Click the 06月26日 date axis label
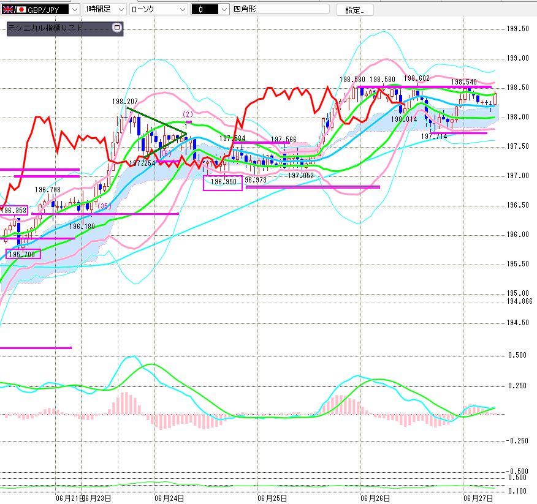This screenshot has height=504, width=537. (x=375, y=498)
